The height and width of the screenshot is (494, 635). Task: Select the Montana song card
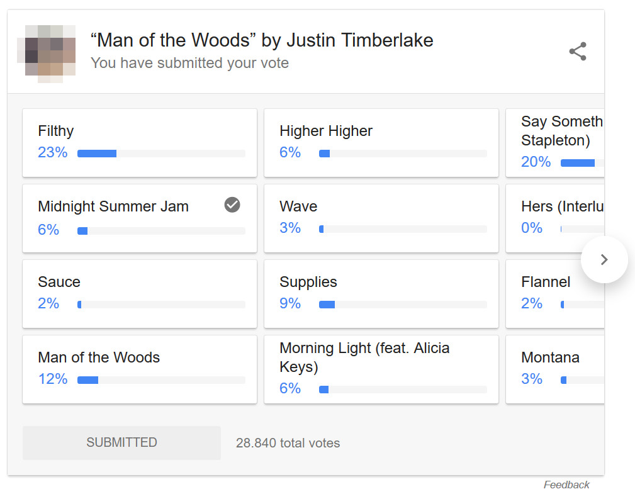click(x=555, y=369)
